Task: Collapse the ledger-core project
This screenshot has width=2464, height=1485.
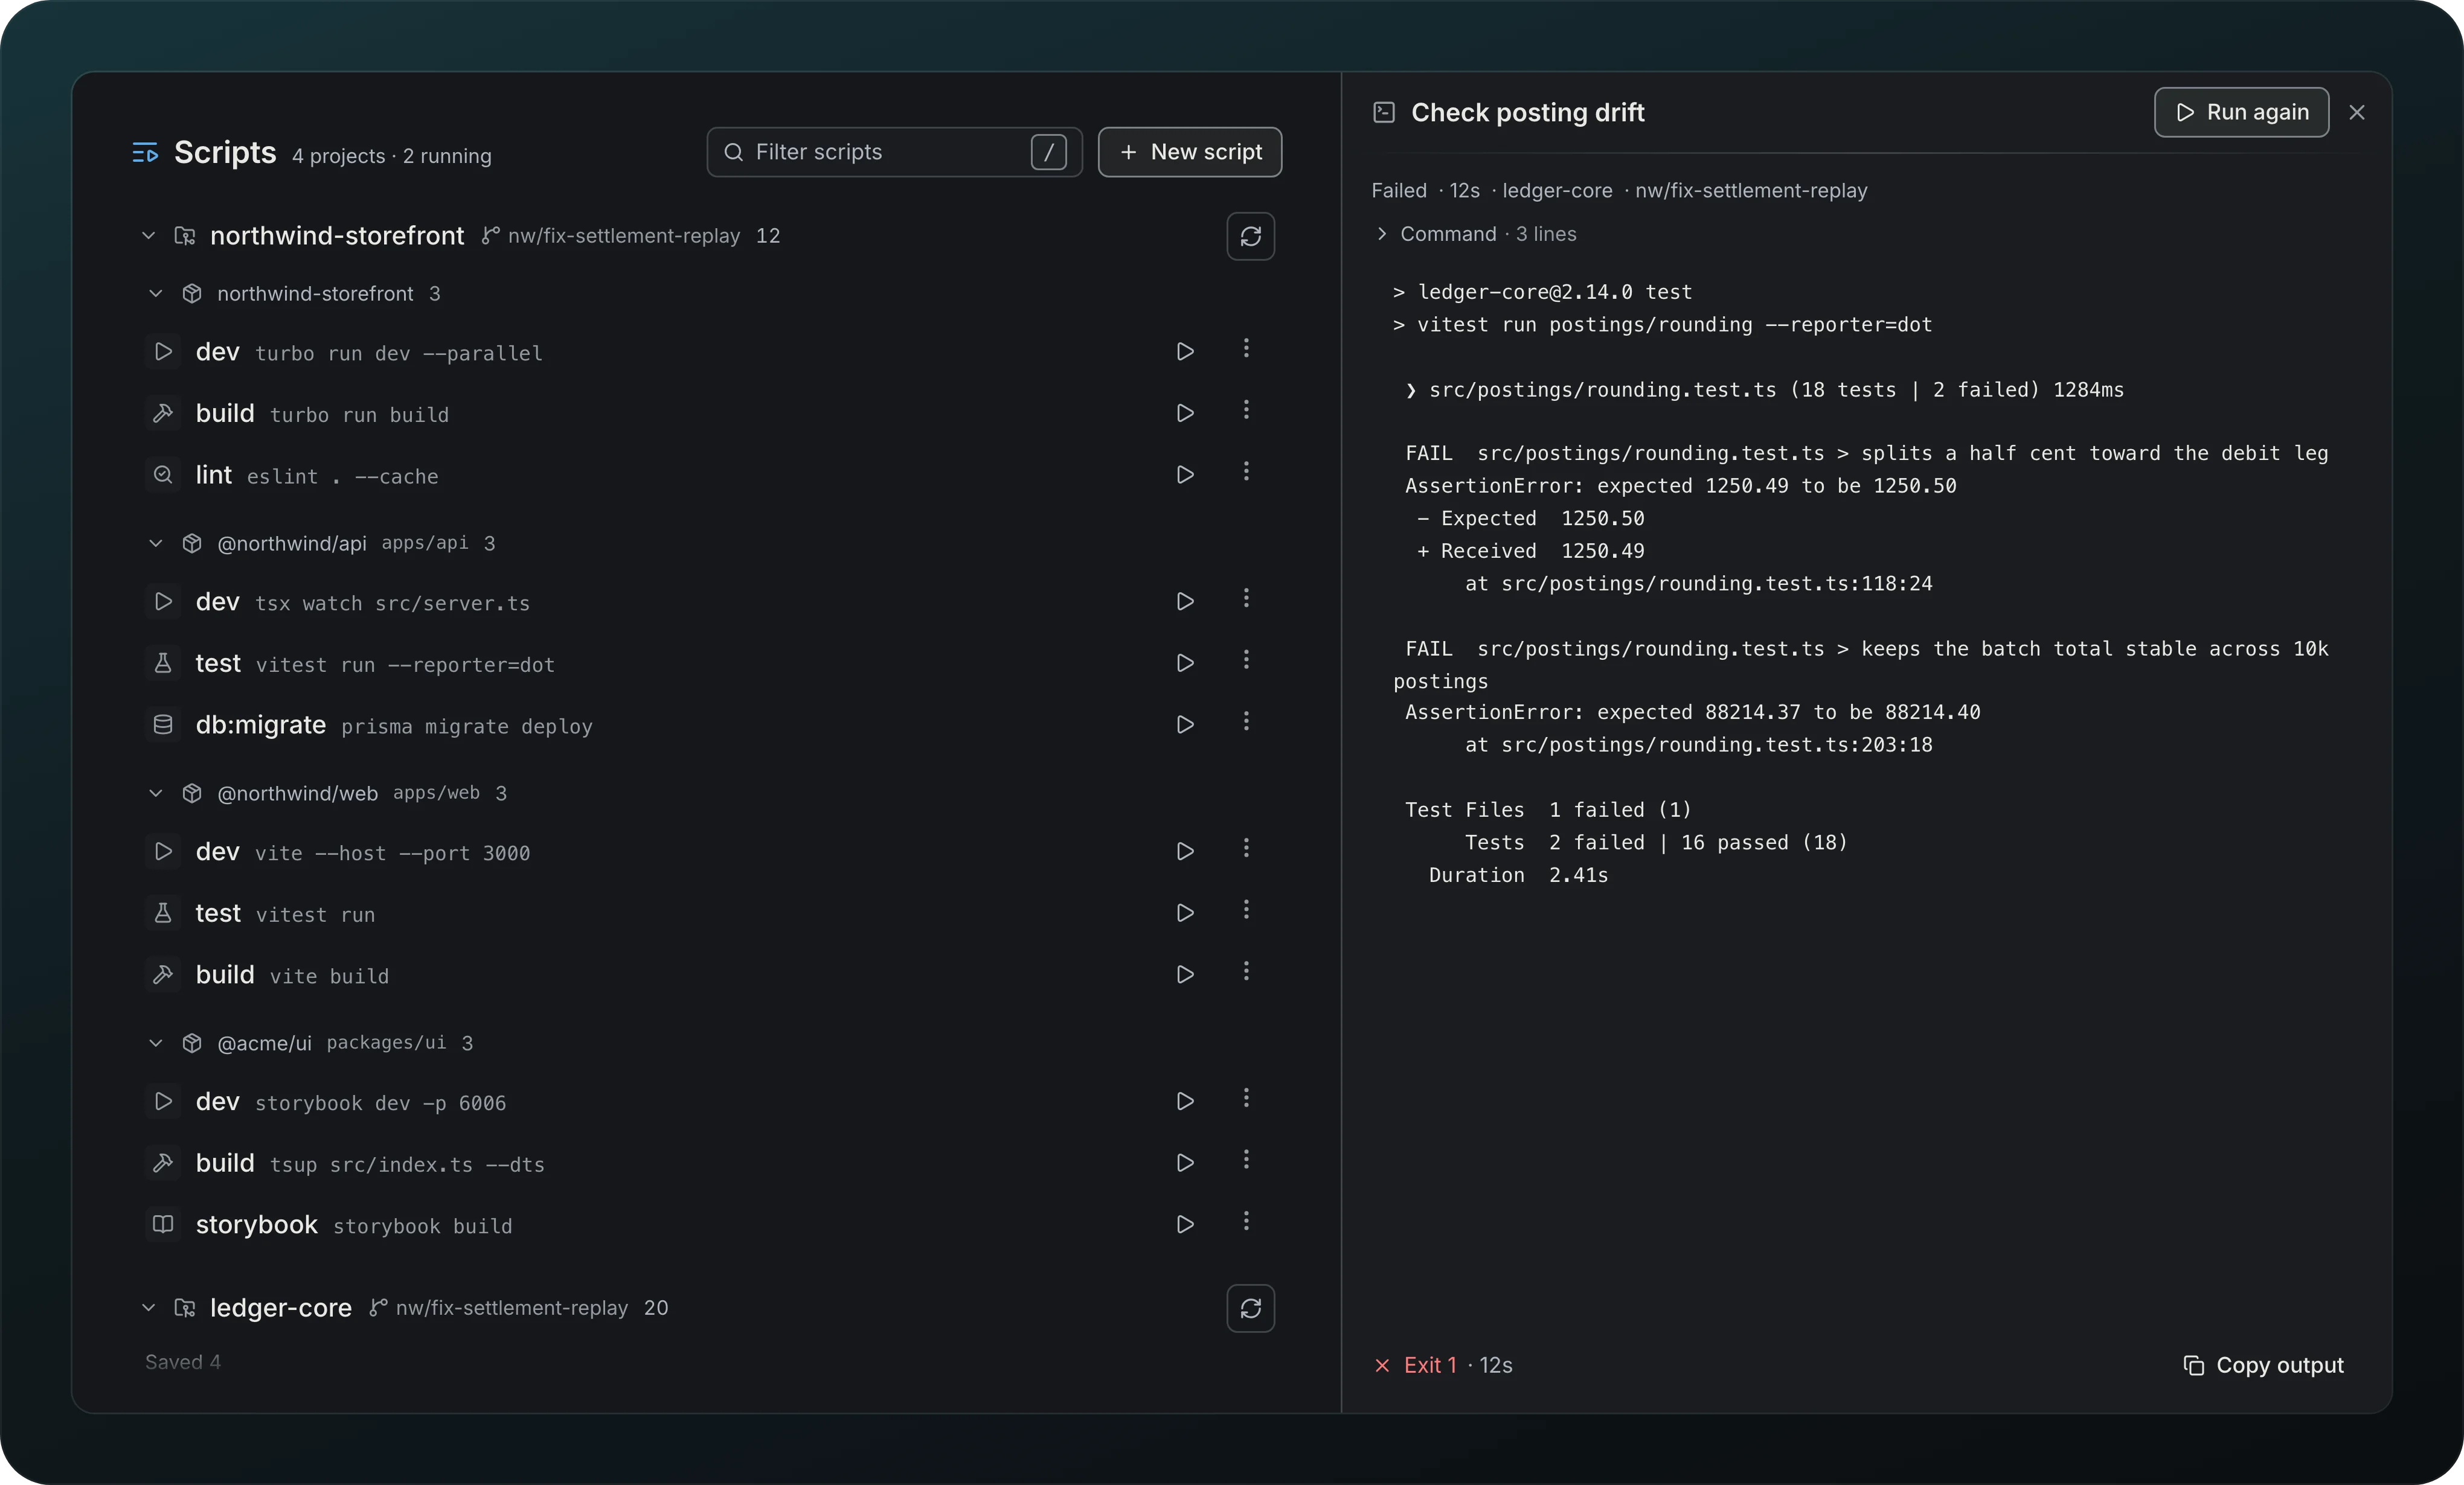Action: click(148, 1308)
